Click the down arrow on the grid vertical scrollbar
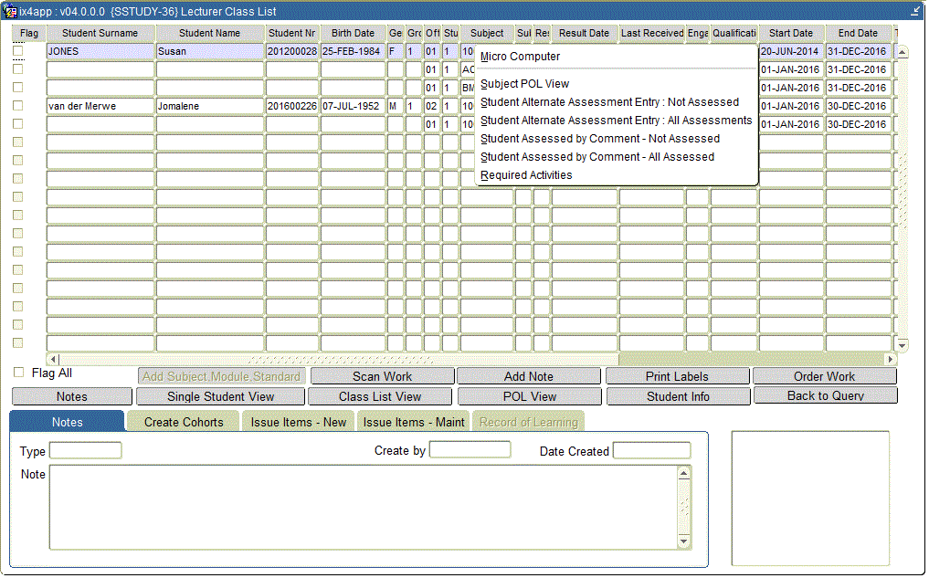Viewport: 929px width, 578px height. (x=901, y=344)
